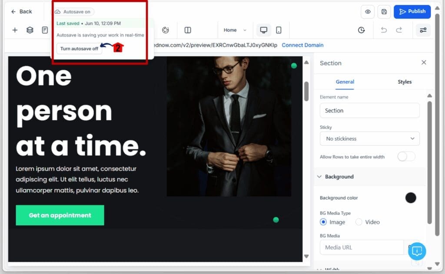Click the Publish button
445x274 pixels.
click(x=412, y=12)
